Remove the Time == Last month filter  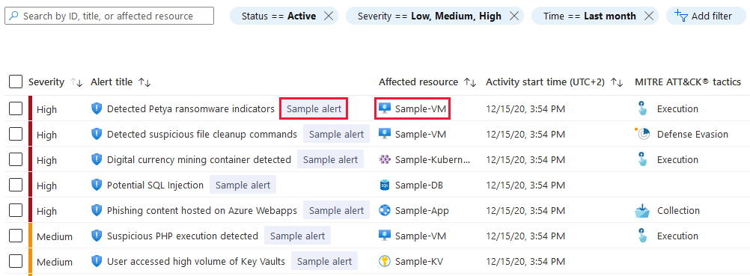pos(649,16)
